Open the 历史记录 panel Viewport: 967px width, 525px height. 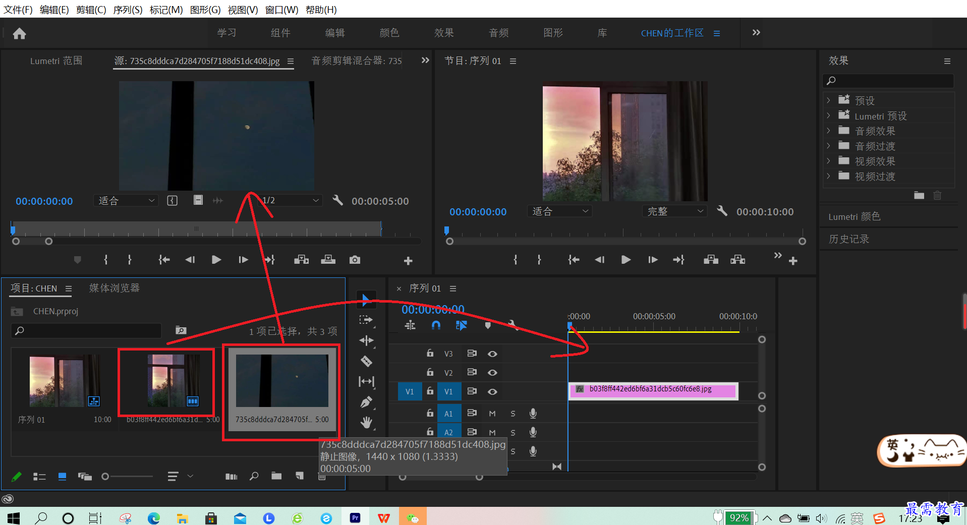(849, 239)
